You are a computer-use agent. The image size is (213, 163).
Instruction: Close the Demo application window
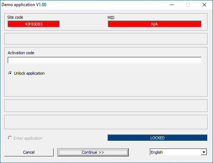point(204,5)
